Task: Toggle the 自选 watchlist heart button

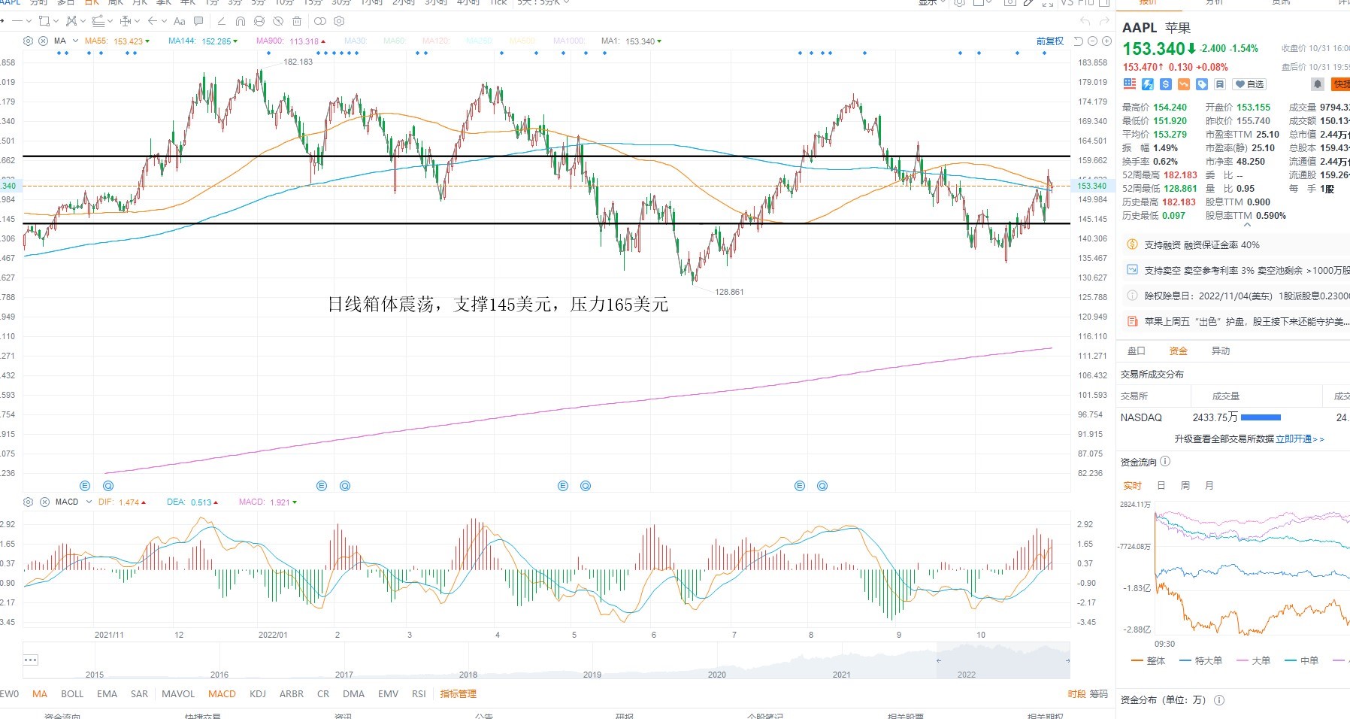Action: (x=1249, y=84)
